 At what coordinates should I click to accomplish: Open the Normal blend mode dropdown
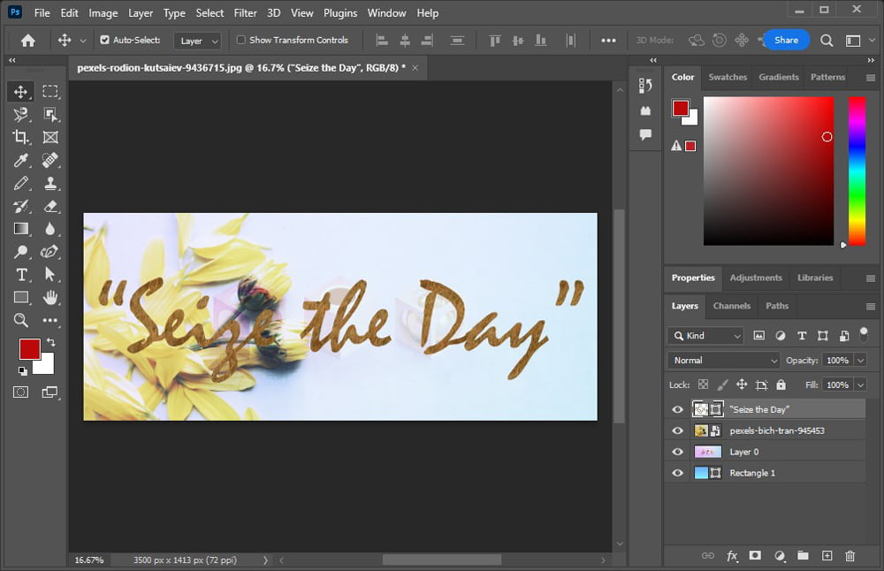click(x=723, y=360)
